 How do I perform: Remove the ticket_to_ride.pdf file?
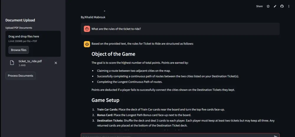[x=56, y=63]
